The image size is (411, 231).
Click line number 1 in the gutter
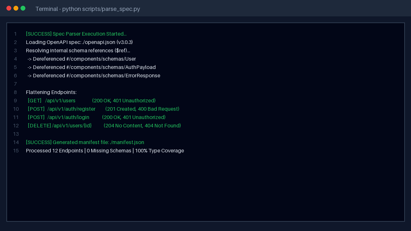click(15, 34)
